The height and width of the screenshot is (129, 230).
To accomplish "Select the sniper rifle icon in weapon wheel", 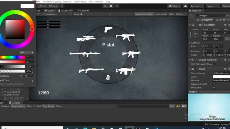I will [x=91, y=38].
